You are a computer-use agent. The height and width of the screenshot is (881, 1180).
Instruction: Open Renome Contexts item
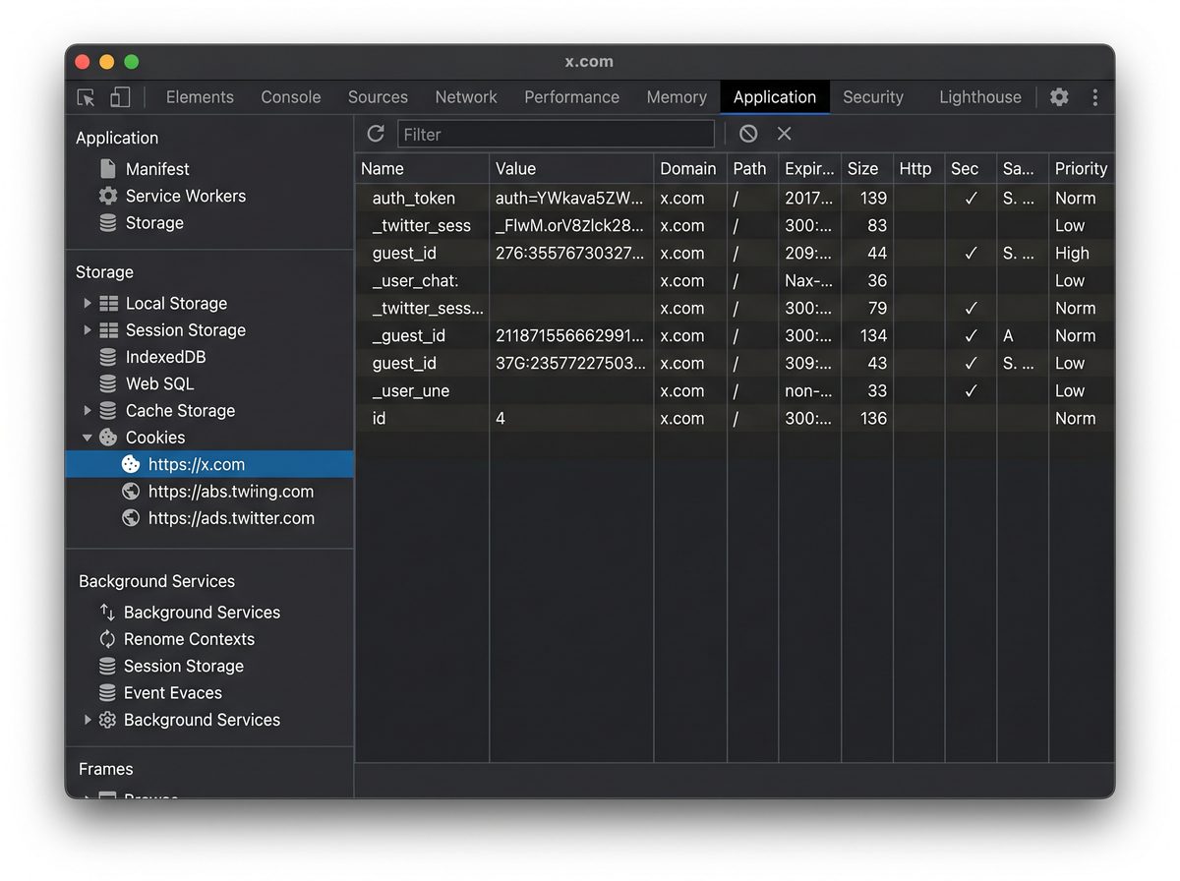pos(189,639)
